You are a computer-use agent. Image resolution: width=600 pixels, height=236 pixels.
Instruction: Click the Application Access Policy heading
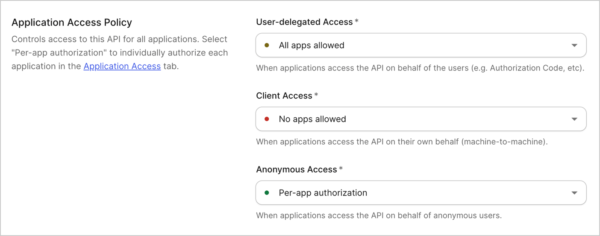click(72, 22)
